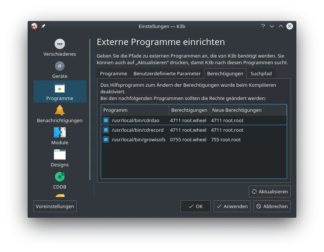Click the Anwenden button
Viewport: 324px width, 252px height.
pos(232,206)
